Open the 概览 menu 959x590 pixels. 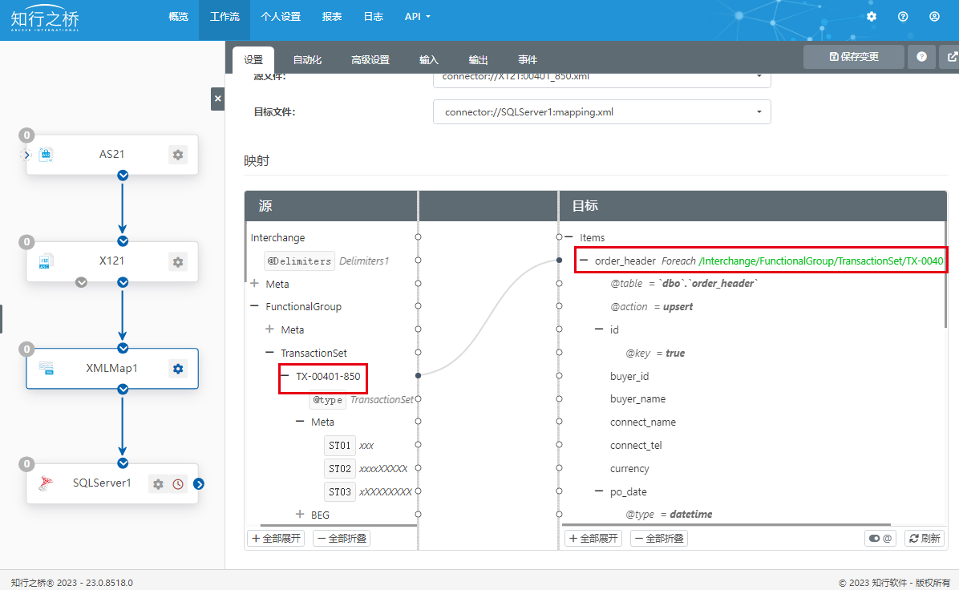pyautogui.click(x=179, y=17)
